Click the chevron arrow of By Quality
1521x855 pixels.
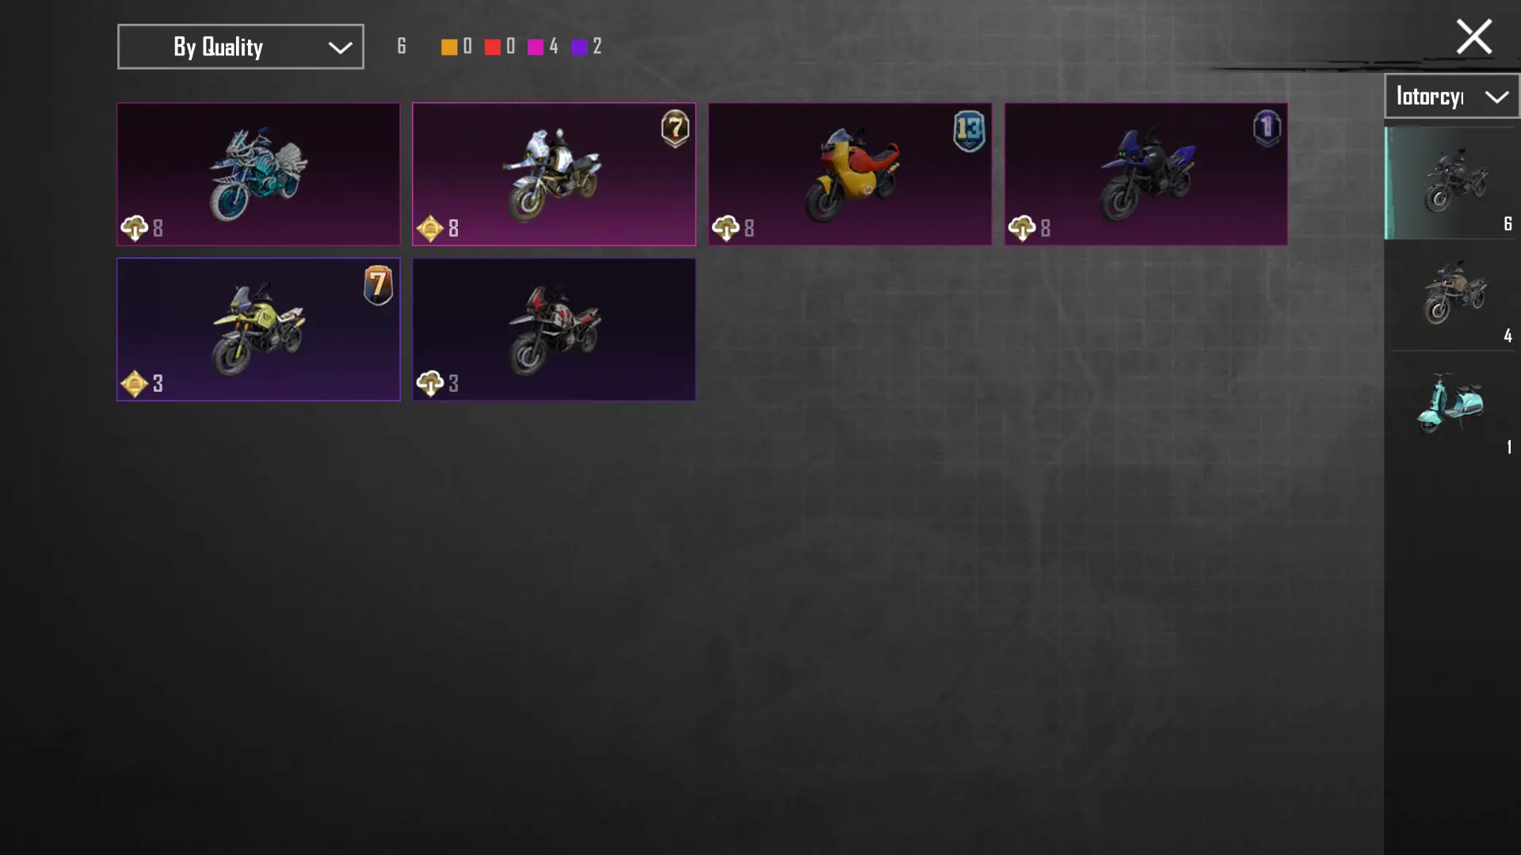click(x=340, y=48)
